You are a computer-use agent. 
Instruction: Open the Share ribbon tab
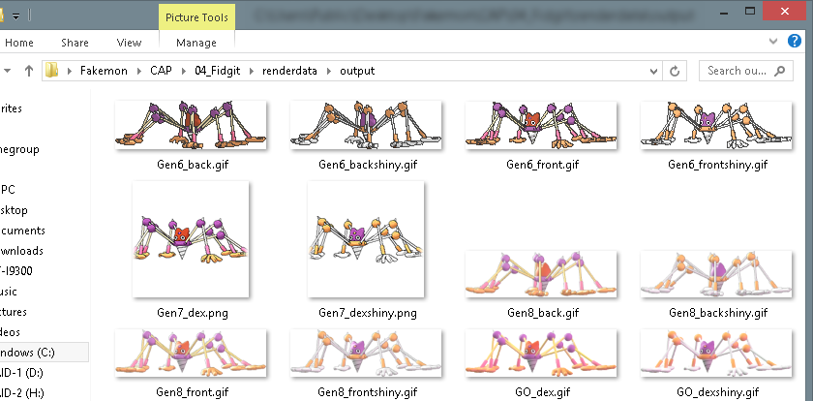(x=75, y=43)
